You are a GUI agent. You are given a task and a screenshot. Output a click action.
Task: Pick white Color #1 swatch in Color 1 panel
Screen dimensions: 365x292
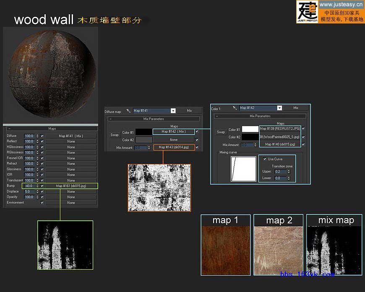[250, 129]
